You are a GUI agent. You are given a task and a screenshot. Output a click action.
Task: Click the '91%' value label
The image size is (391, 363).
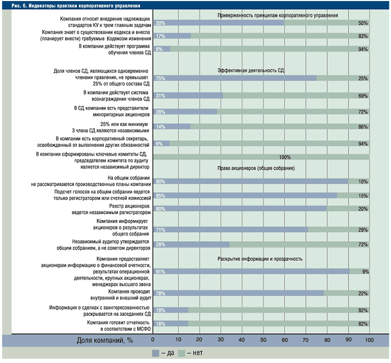point(161,271)
